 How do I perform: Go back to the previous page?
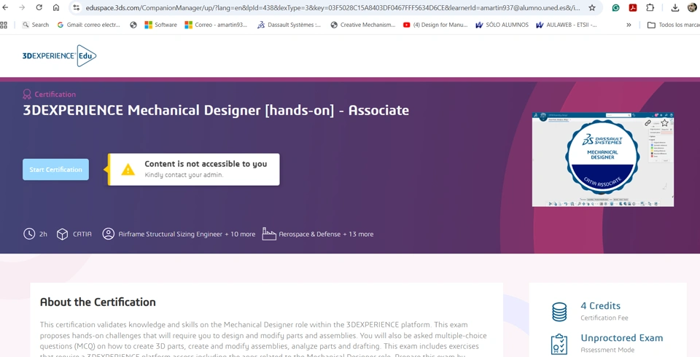(5, 7)
